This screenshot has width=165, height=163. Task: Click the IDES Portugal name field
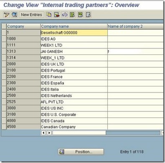74,70
